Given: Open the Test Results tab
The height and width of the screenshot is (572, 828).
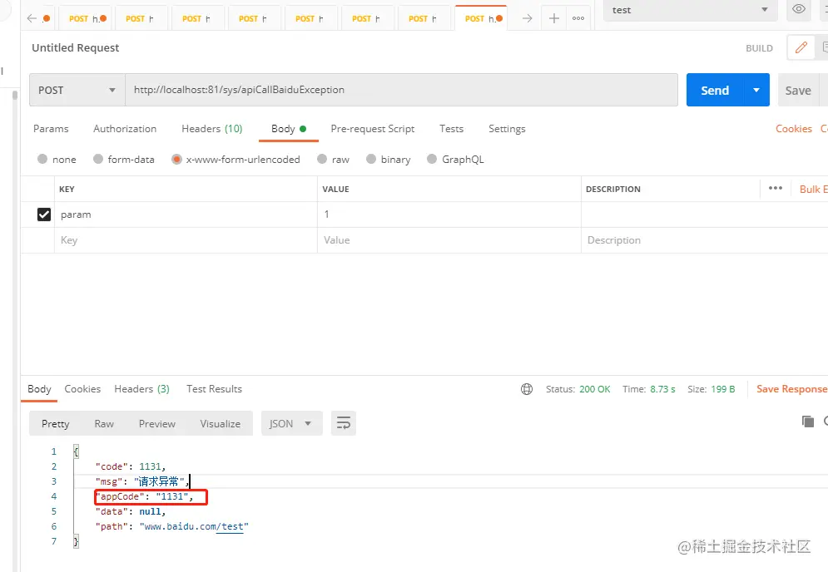Looking at the screenshot, I should (x=214, y=389).
